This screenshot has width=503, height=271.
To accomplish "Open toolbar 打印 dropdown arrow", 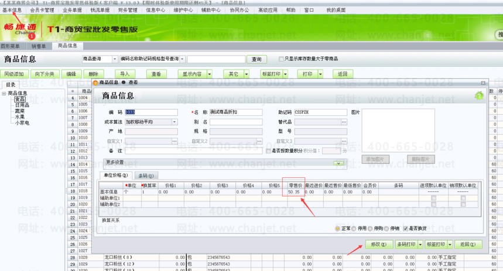I will click(x=320, y=74).
